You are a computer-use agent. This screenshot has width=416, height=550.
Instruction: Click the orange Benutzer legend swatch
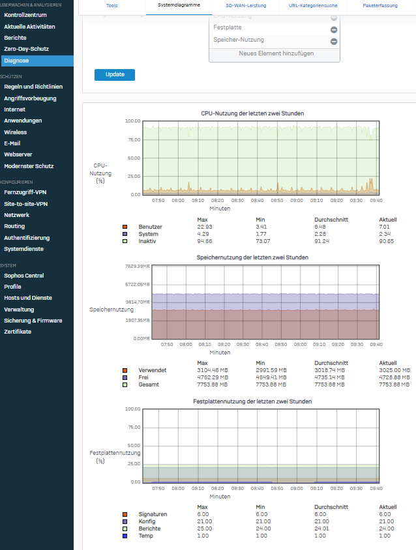tap(125, 227)
